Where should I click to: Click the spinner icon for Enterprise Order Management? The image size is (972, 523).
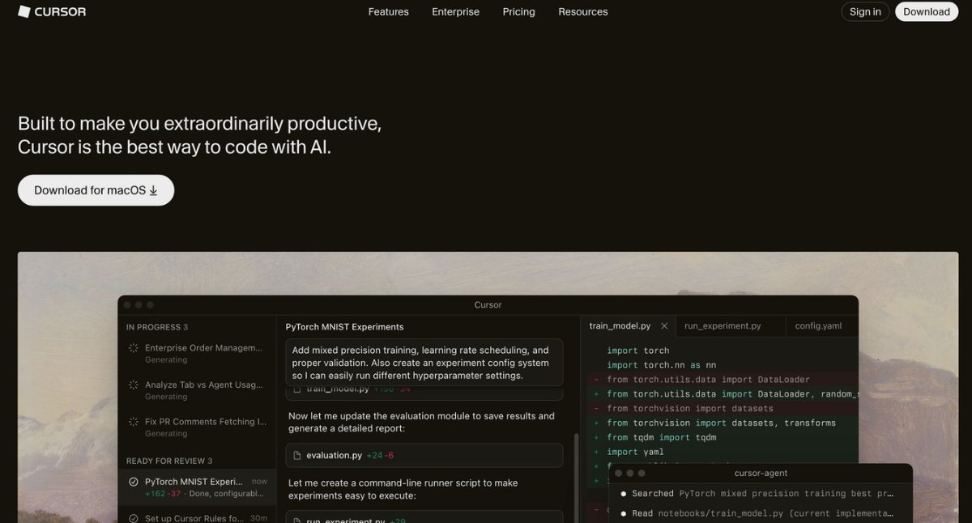click(x=134, y=348)
